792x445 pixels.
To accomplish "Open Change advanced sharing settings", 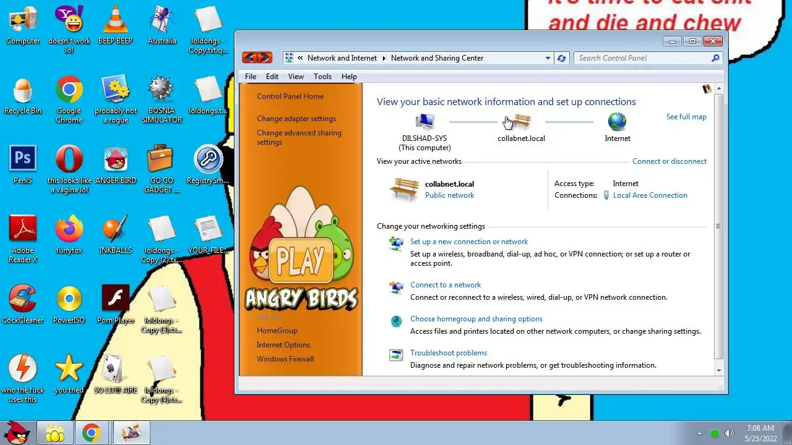I will 299,137.
